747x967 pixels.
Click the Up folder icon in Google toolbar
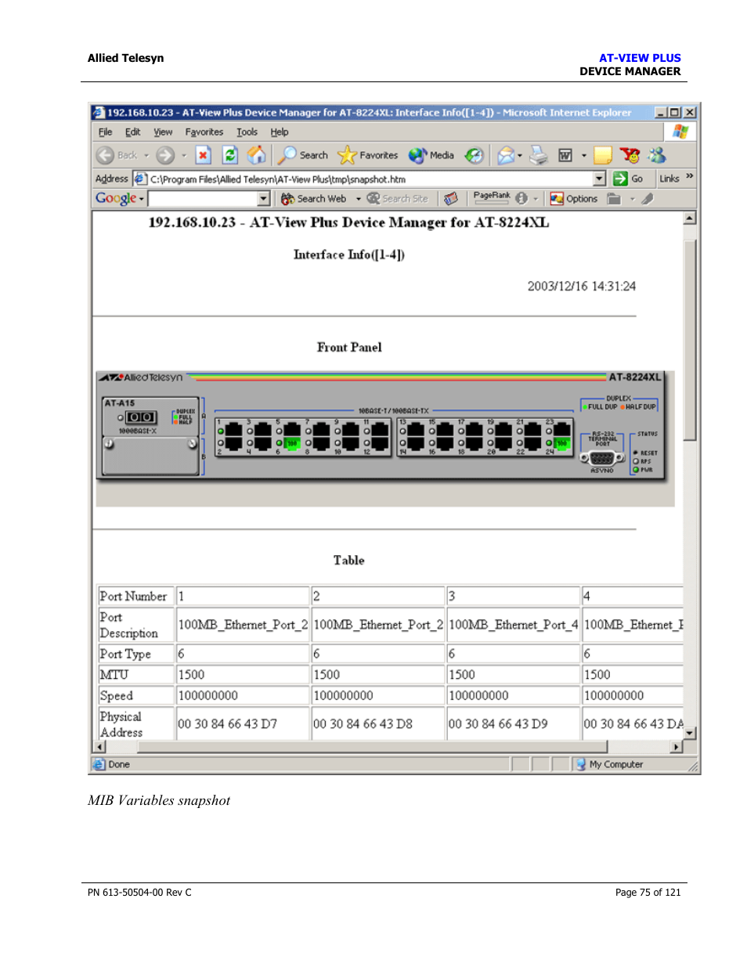pos(615,199)
